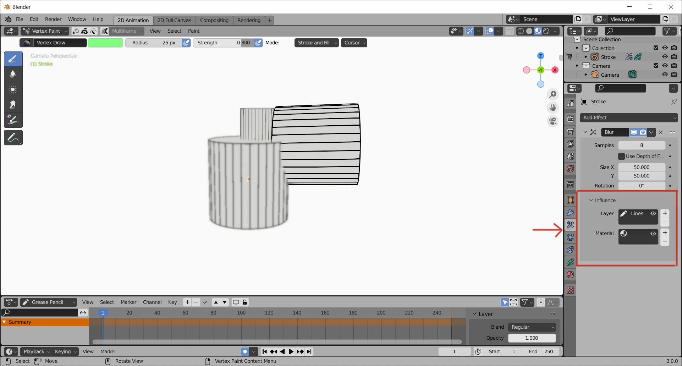682x366 pixels.
Task: Open the Paint menu in viewport header
Action: pyautogui.click(x=194, y=31)
